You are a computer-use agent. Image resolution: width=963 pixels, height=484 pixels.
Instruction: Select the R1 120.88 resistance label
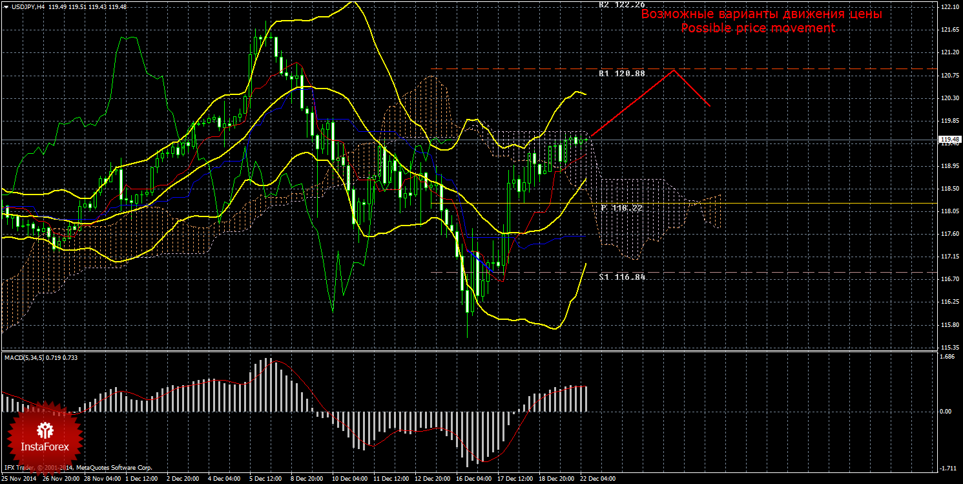tap(621, 74)
